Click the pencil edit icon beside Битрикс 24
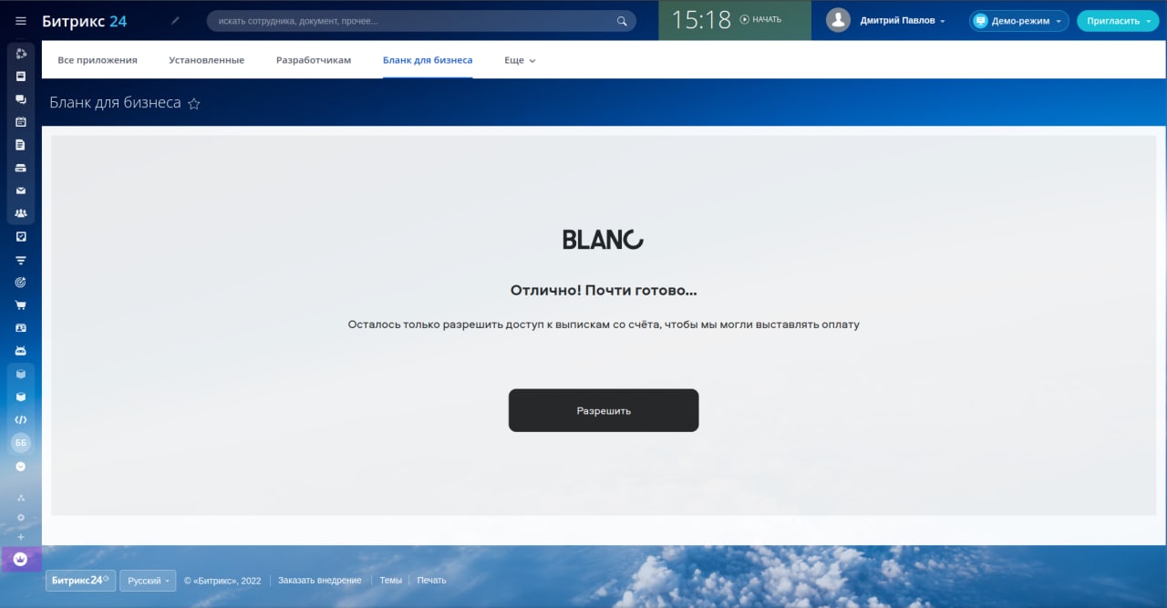This screenshot has width=1167, height=608. pyautogui.click(x=175, y=20)
